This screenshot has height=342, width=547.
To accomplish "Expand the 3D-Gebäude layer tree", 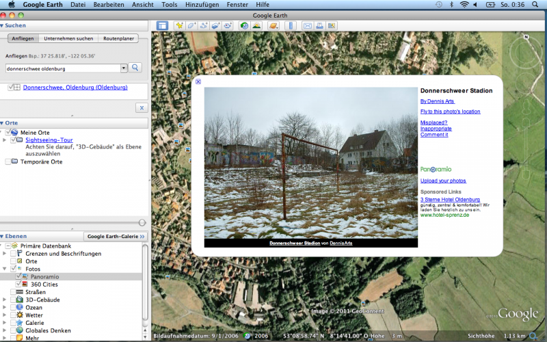I will [x=5, y=300].
